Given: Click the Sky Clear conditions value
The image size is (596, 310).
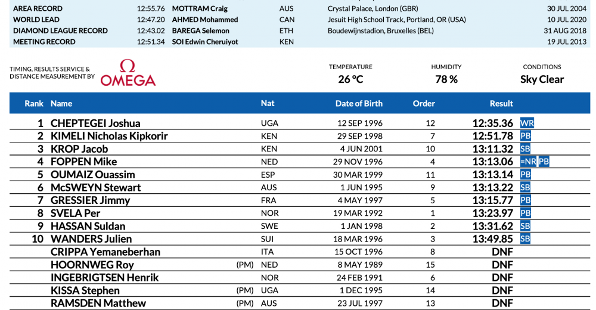Looking at the screenshot, I should click(542, 79).
